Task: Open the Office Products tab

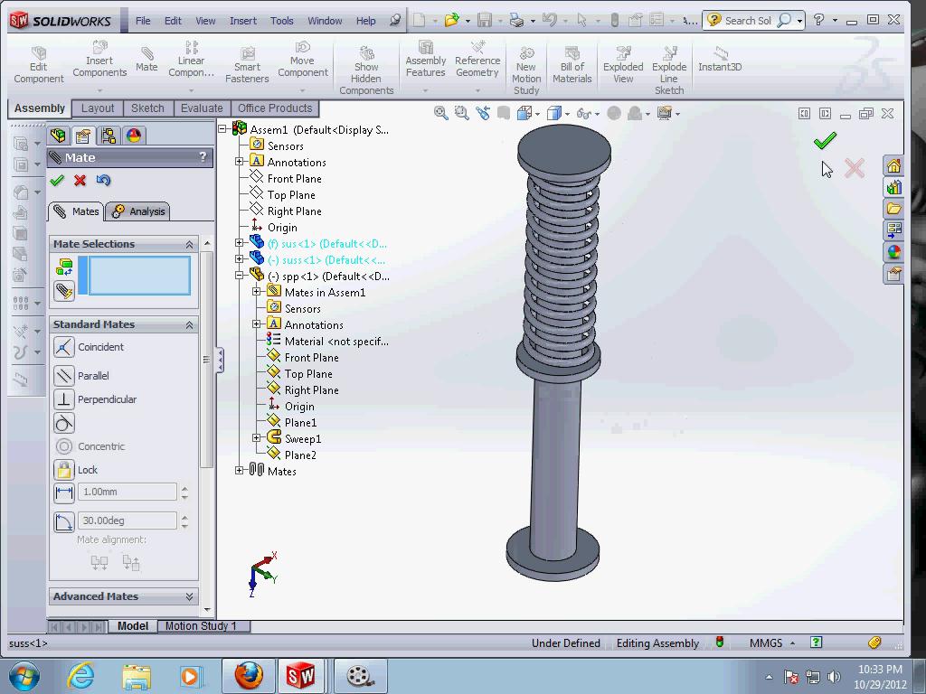Action: click(x=275, y=108)
